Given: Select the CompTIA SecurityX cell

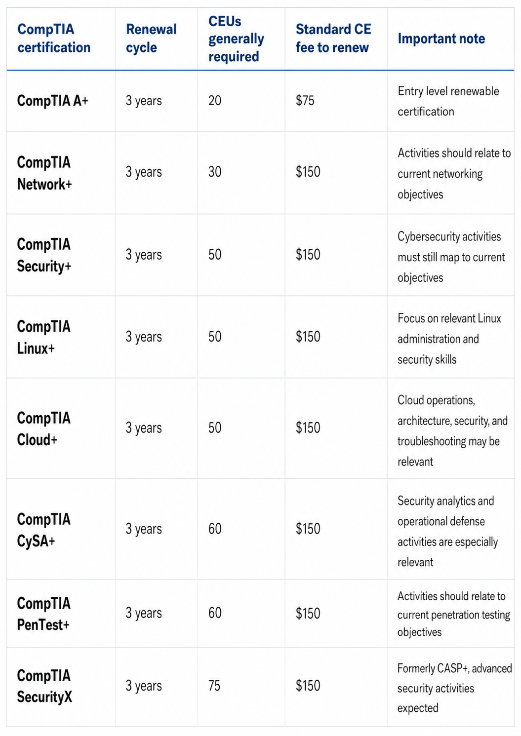Looking at the screenshot, I should click(x=44, y=686).
